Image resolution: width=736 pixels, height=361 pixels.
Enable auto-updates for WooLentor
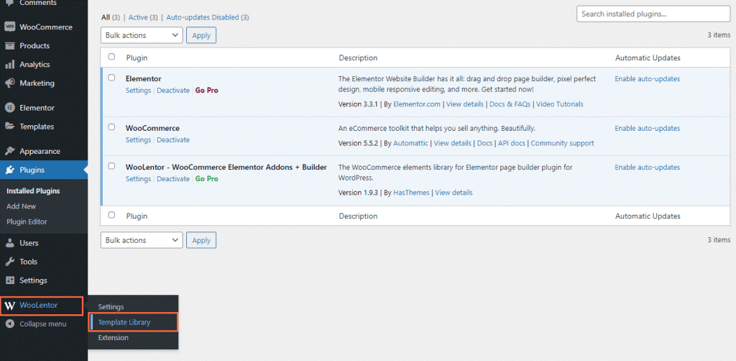648,167
